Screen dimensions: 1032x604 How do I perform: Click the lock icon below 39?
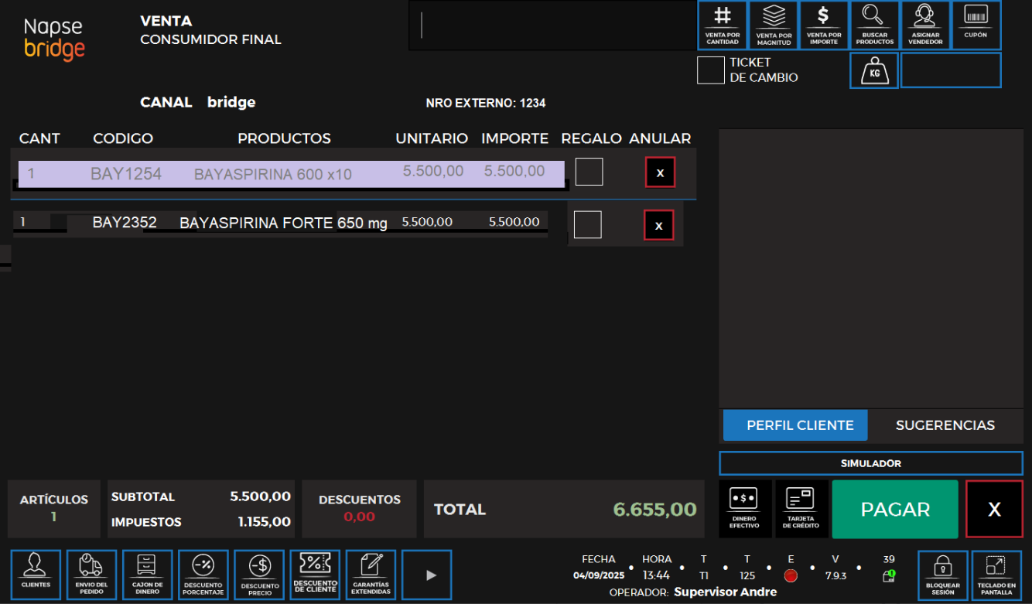pyautogui.click(x=889, y=576)
